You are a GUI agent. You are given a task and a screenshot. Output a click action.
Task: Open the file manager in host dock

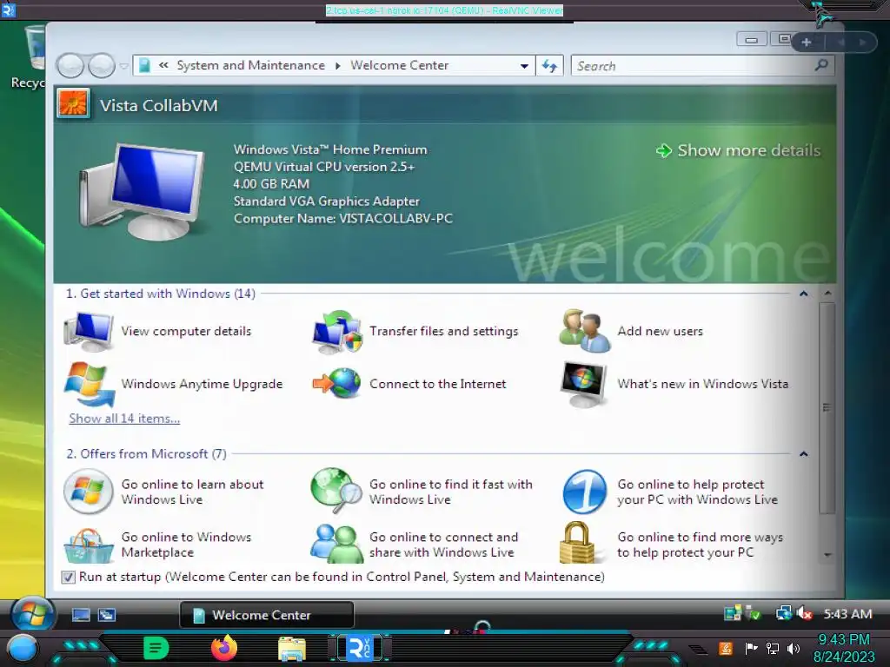pyautogui.click(x=292, y=649)
